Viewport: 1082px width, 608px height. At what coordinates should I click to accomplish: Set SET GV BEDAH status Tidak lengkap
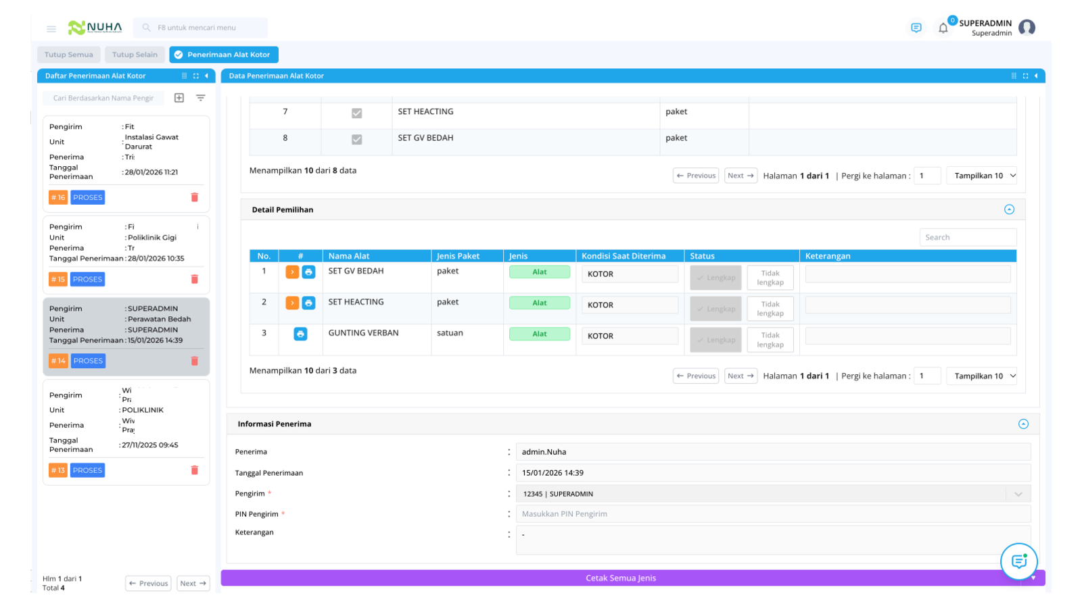point(770,278)
